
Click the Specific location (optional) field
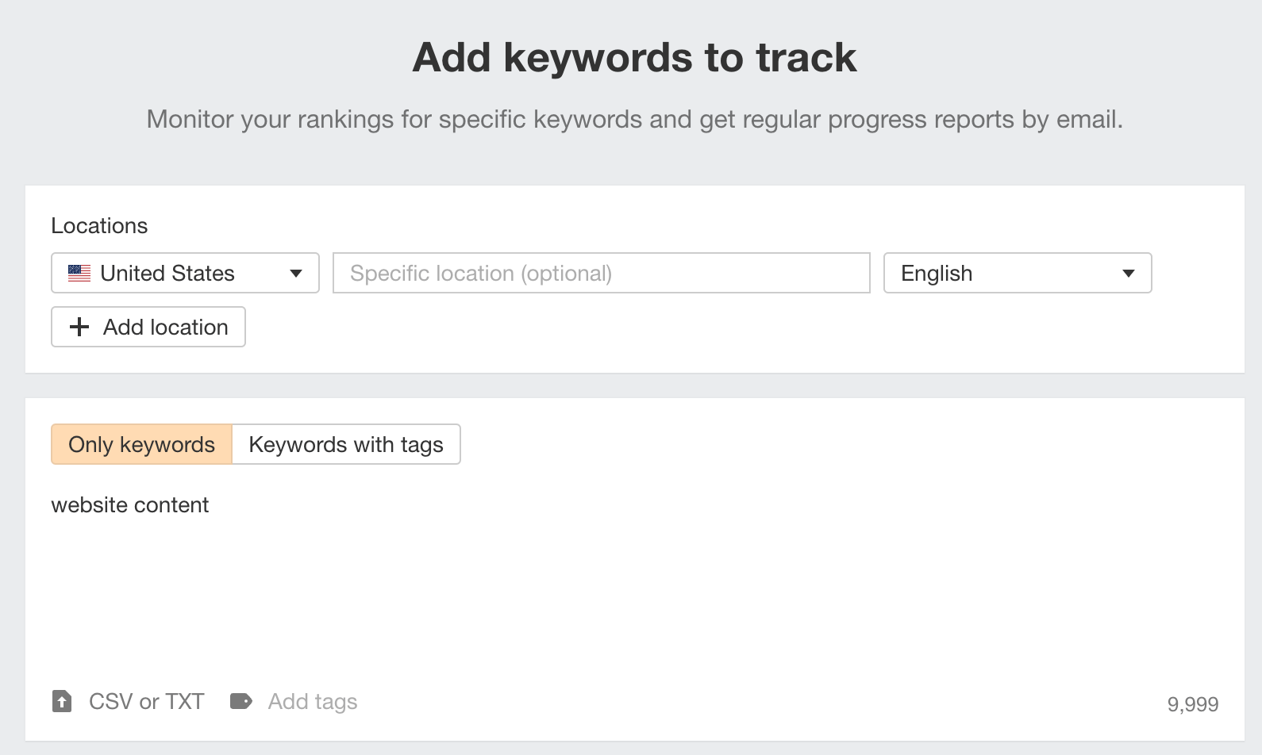tap(601, 273)
